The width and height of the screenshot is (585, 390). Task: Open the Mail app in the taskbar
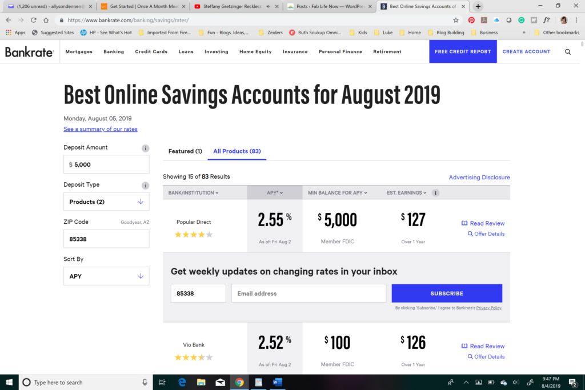point(220,382)
